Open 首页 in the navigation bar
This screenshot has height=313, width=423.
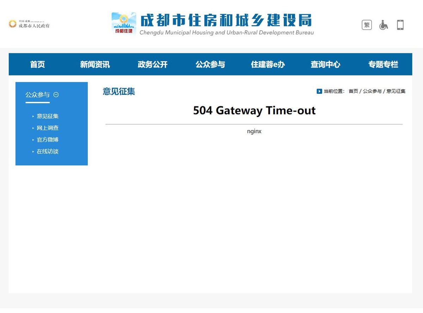[x=37, y=65]
